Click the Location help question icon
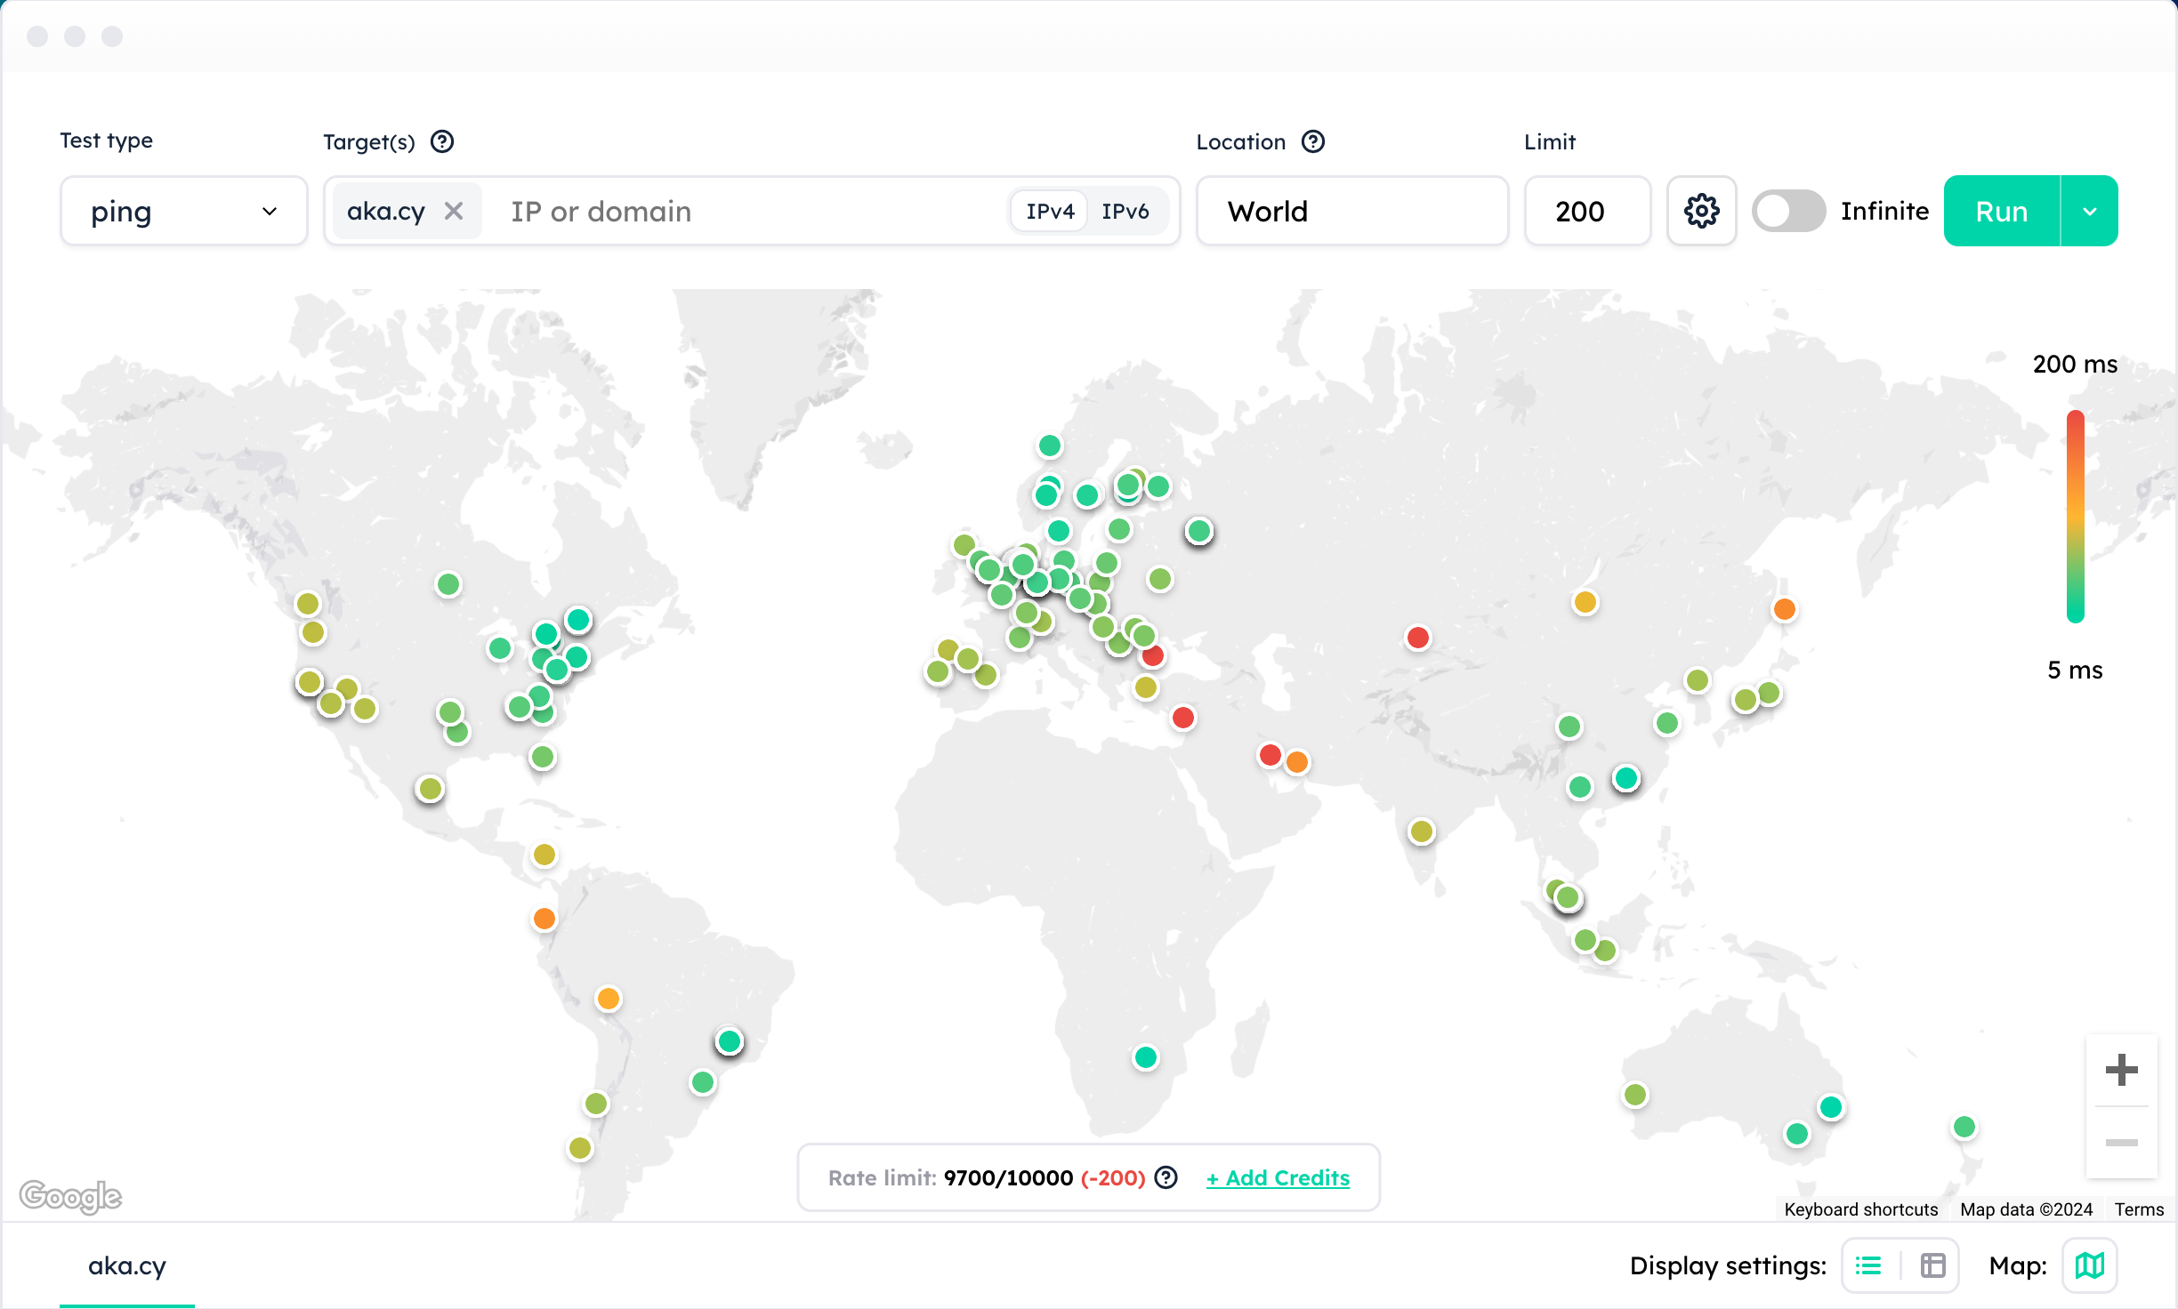Screen dimensions: 2178x1309 [1313, 141]
